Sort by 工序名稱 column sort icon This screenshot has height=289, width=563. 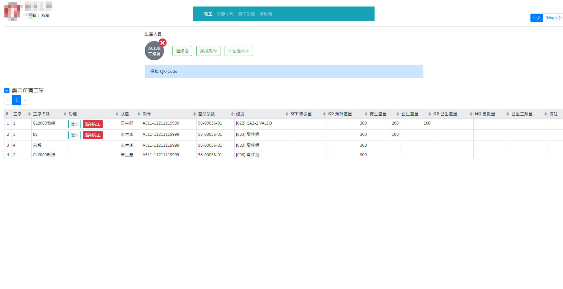point(65,114)
